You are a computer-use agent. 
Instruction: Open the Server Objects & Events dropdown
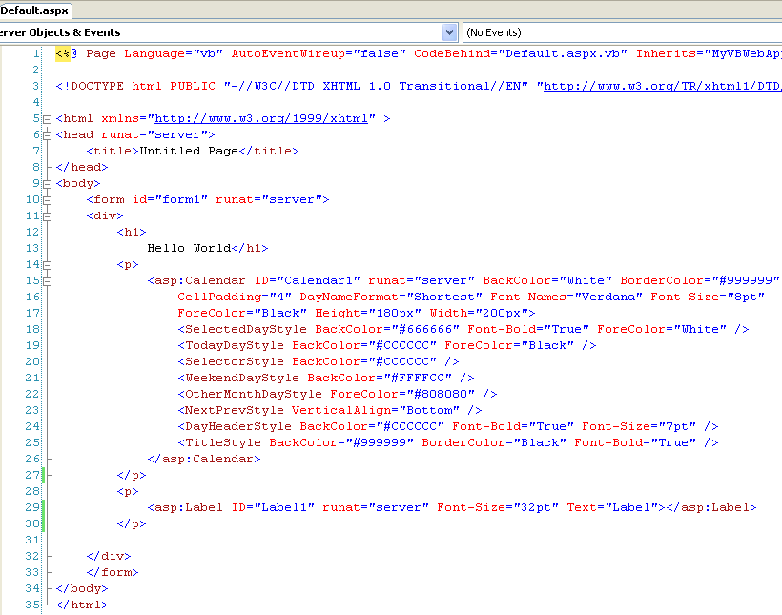click(x=450, y=32)
